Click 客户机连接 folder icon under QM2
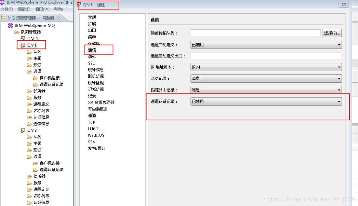The image size is (358, 206). (x=35, y=163)
